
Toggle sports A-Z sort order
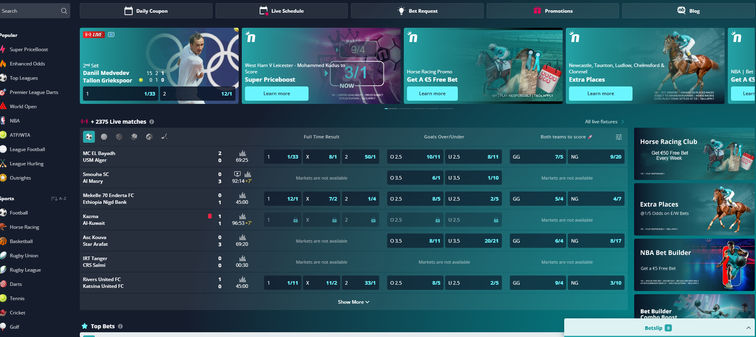[x=58, y=199]
